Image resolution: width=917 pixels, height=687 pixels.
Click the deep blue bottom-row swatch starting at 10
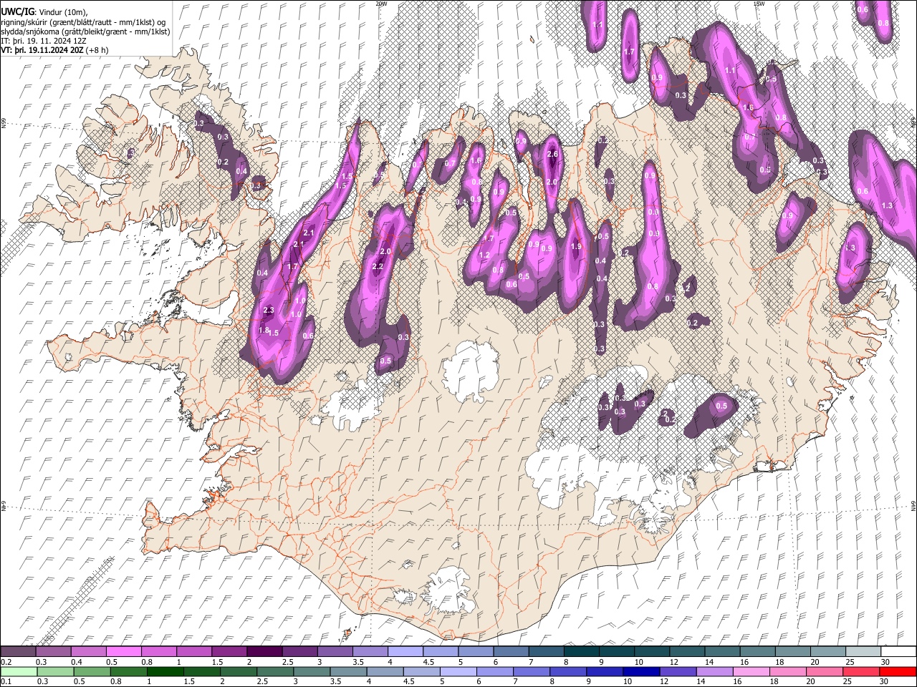pos(641,672)
